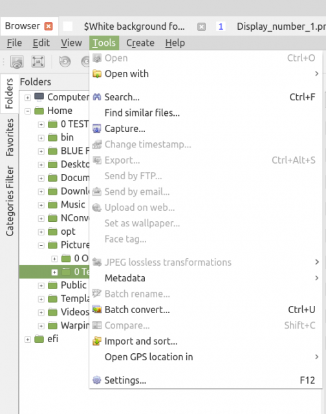326x414 pixels.
Task: Click the Import and sort icon
Action: tap(97, 341)
